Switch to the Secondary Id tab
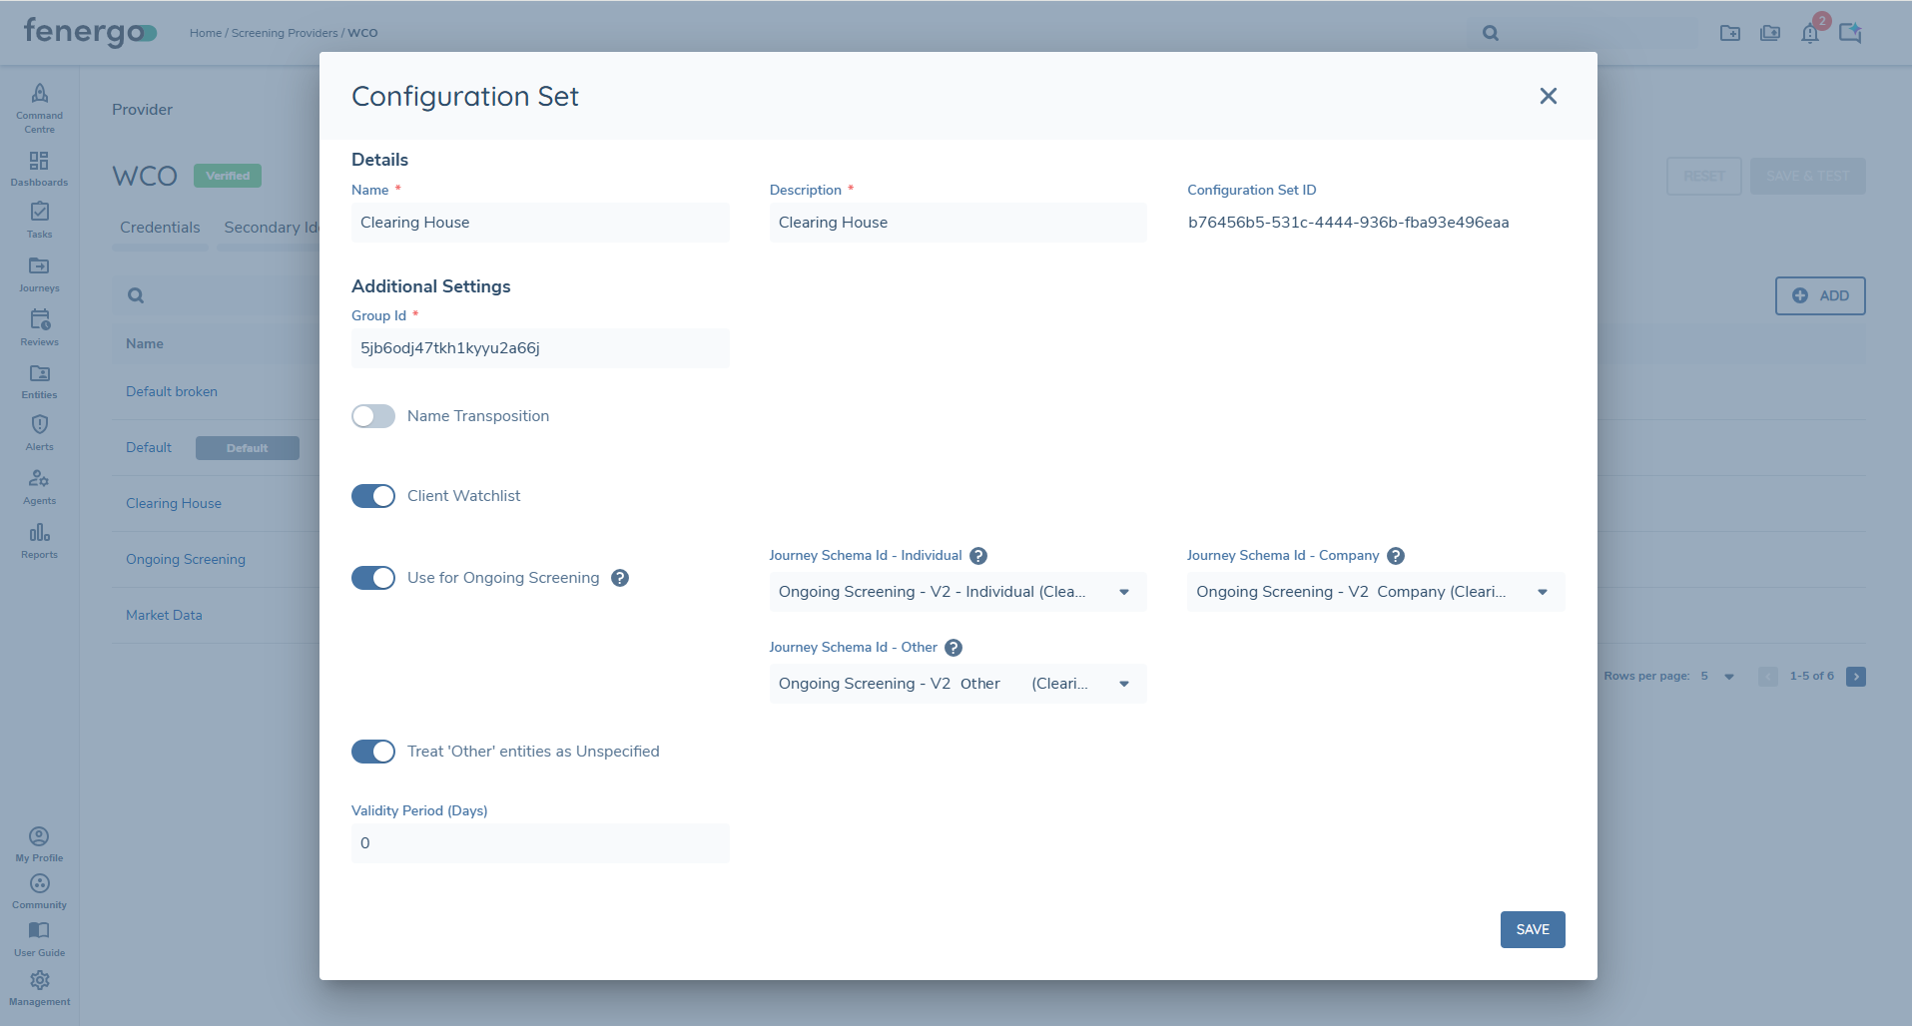The height and width of the screenshot is (1026, 1912). pyautogui.click(x=271, y=228)
